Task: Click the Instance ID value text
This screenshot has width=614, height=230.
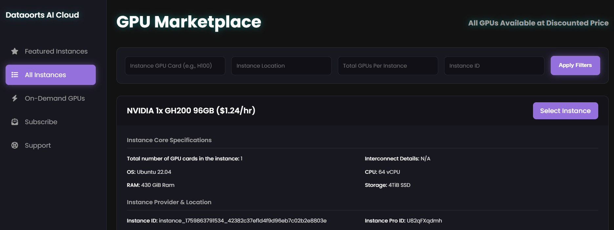Action: point(243,221)
